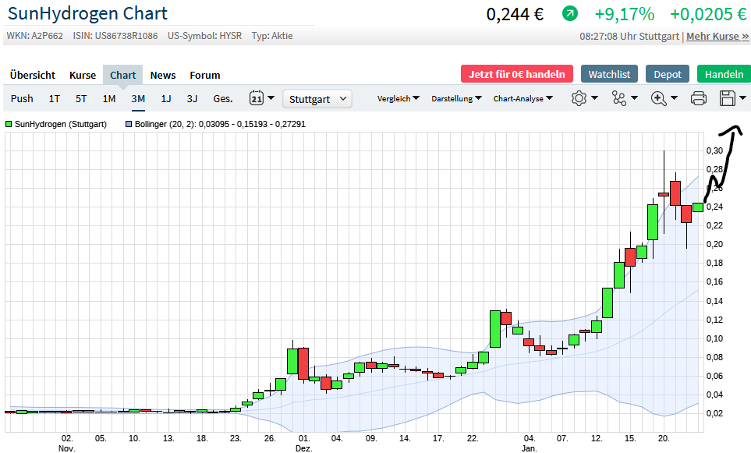The height and width of the screenshot is (453, 751).
Task: Follow the Mehr Kurse link
Action: click(717, 36)
